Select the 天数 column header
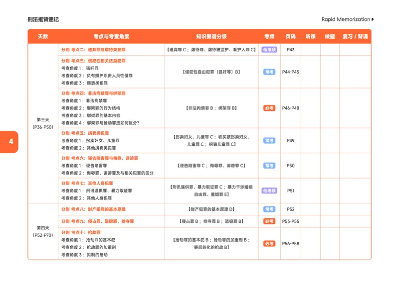This screenshot has width=399, height=284. (x=43, y=36)
